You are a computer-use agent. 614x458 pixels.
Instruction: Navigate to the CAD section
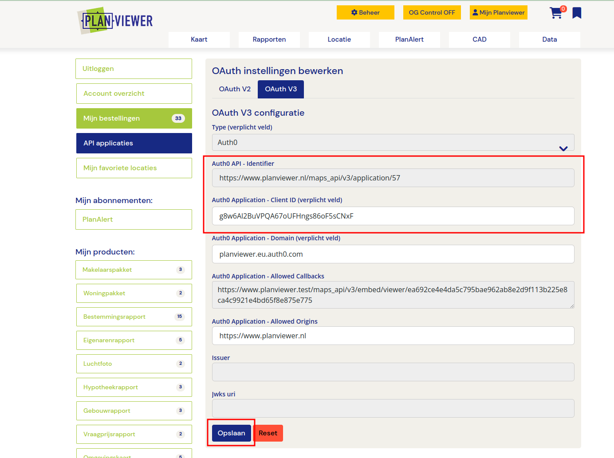coord(479,39)
